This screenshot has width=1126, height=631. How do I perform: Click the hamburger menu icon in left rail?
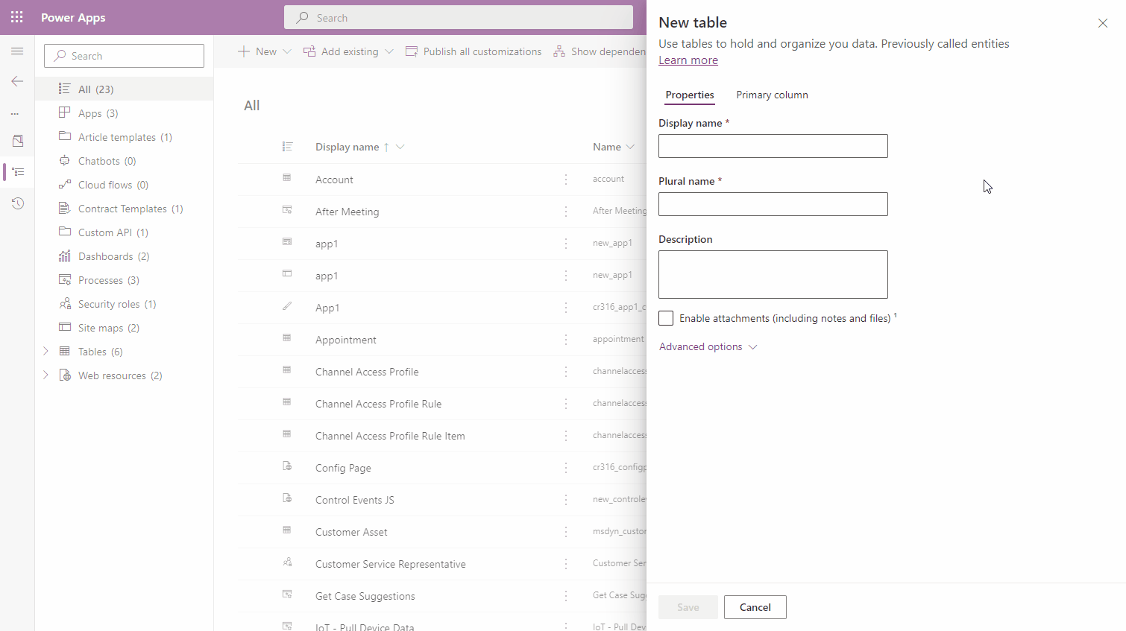click(17, 51)
